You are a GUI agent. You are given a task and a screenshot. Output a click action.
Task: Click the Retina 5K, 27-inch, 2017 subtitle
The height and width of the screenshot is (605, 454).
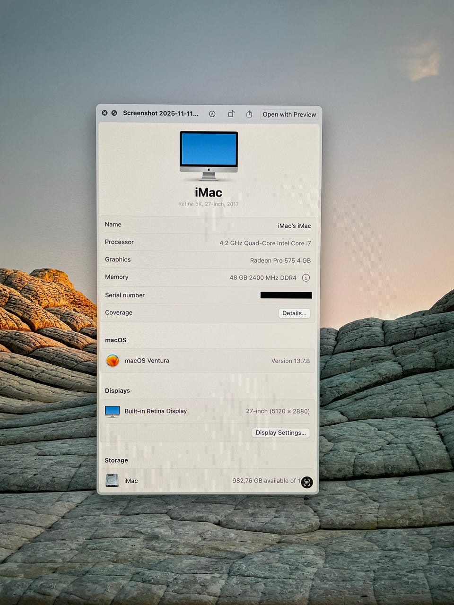pos(209,204)
